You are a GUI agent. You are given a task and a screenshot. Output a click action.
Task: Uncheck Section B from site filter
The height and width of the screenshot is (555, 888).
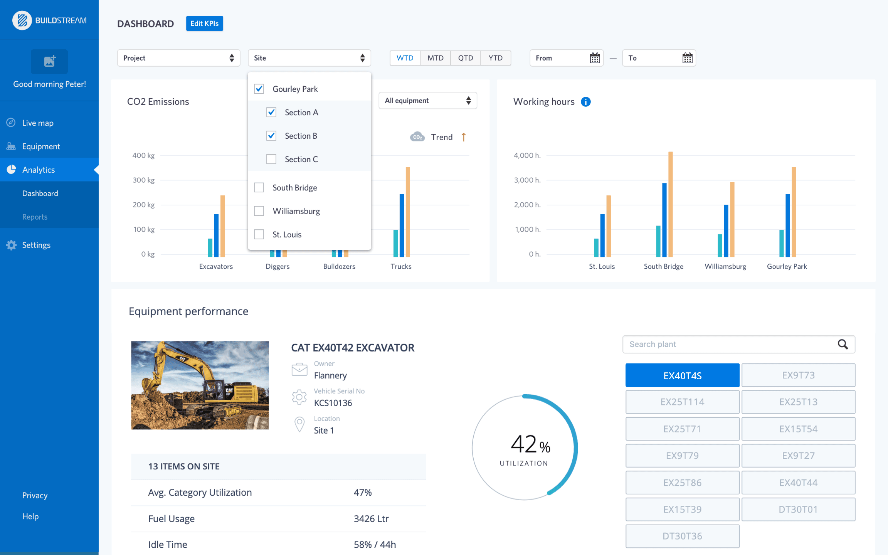coord(271,136)
